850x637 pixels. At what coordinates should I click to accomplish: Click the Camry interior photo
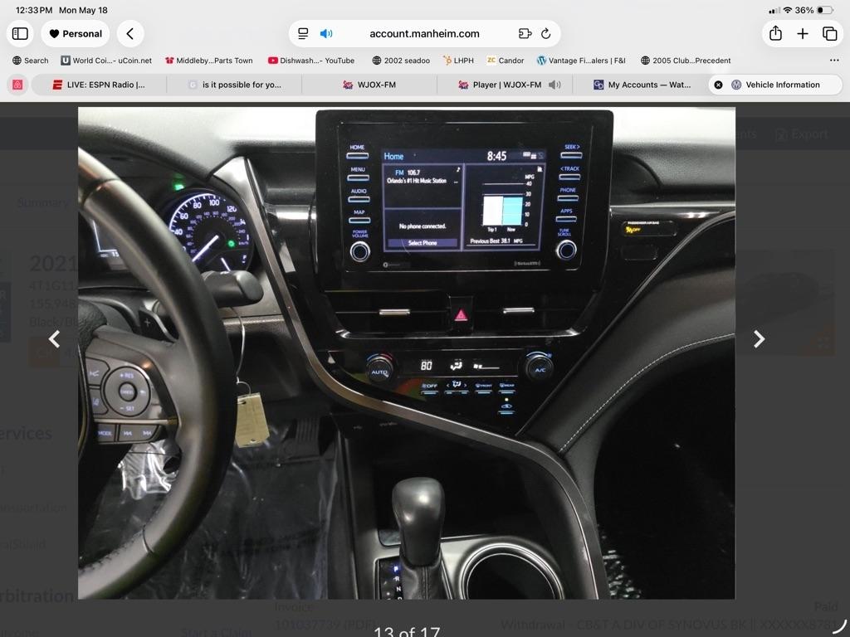point(407,353)
